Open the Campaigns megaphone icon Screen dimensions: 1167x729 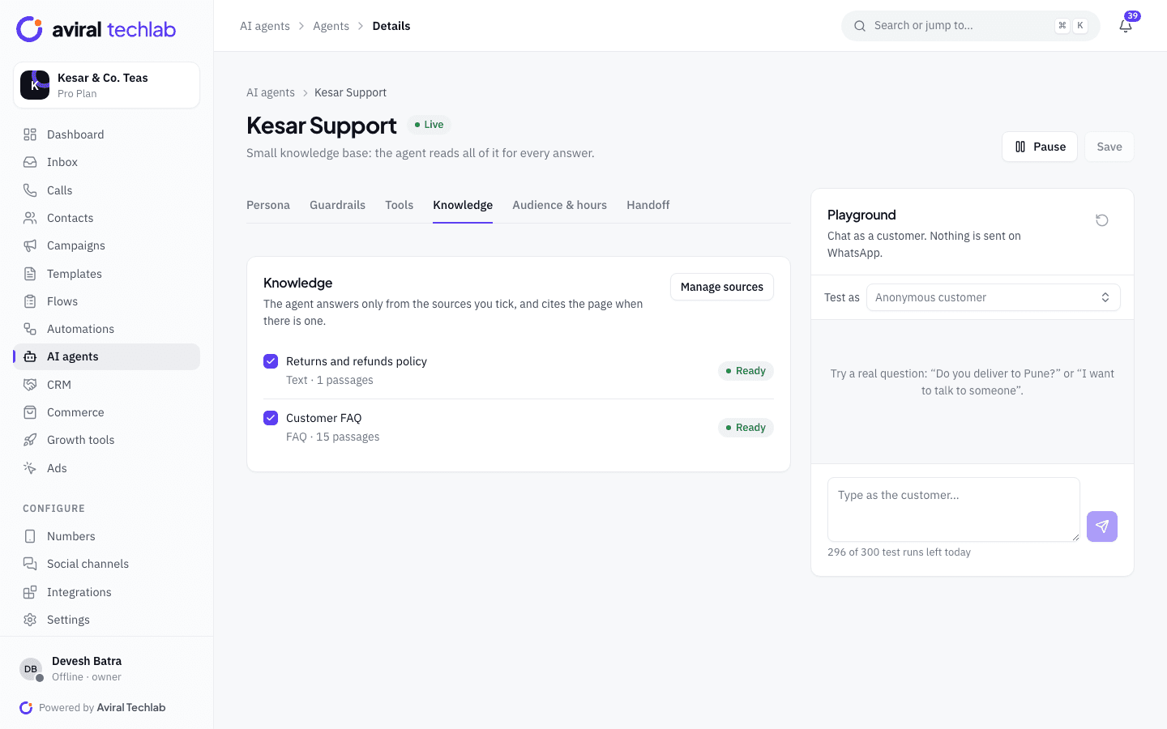coord(30,245)
